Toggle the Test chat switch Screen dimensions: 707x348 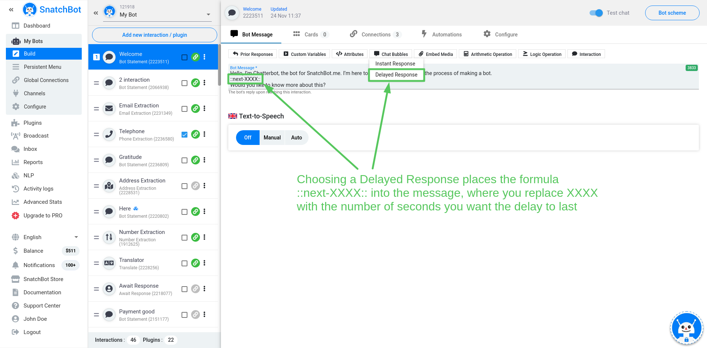pos(596,13)
